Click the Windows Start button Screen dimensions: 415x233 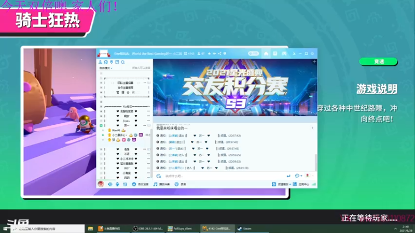pos(5,228)
